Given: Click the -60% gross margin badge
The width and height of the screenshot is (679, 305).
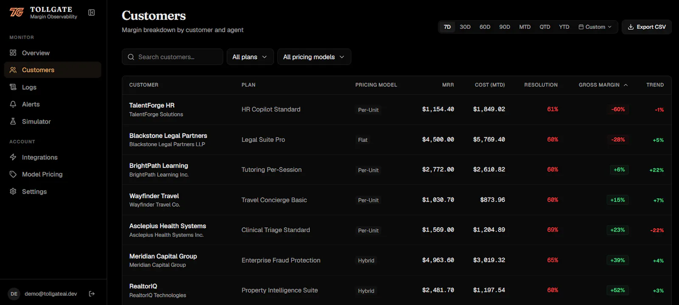Looking at the screenshot, I should pos(618,109).
